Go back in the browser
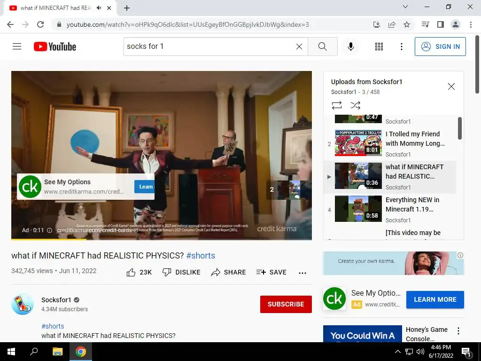This screenshot has height=361, width=481. point(10,24)
